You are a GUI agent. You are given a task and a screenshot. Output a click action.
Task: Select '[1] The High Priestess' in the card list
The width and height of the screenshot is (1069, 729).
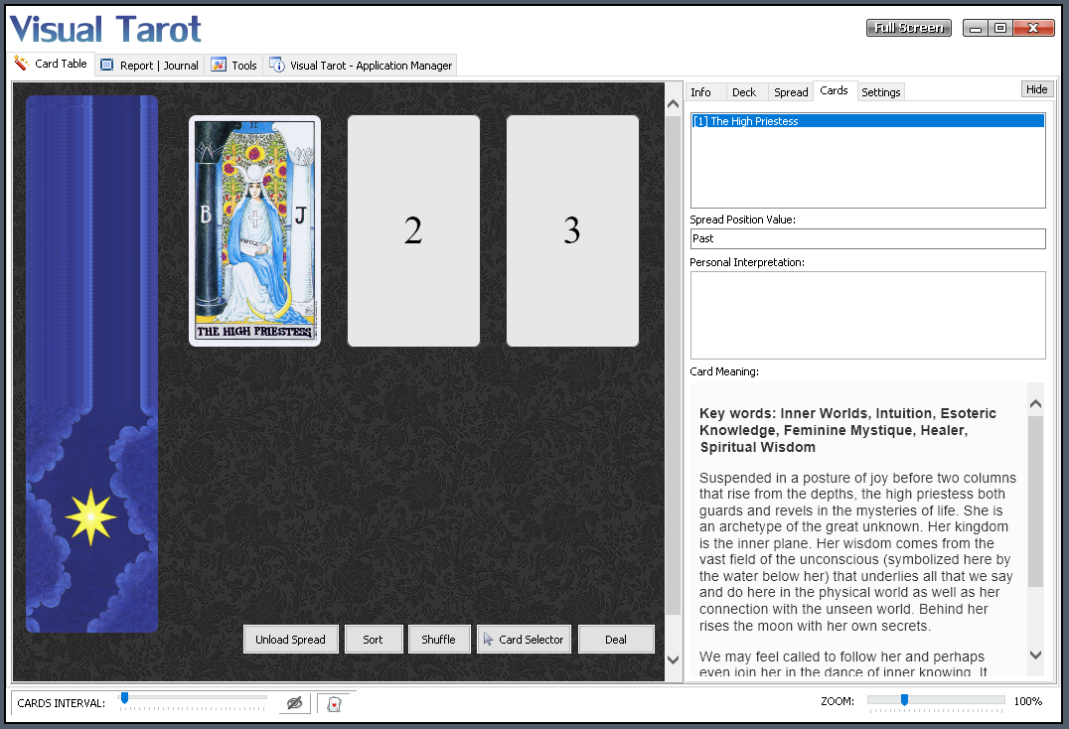point(868,121)
